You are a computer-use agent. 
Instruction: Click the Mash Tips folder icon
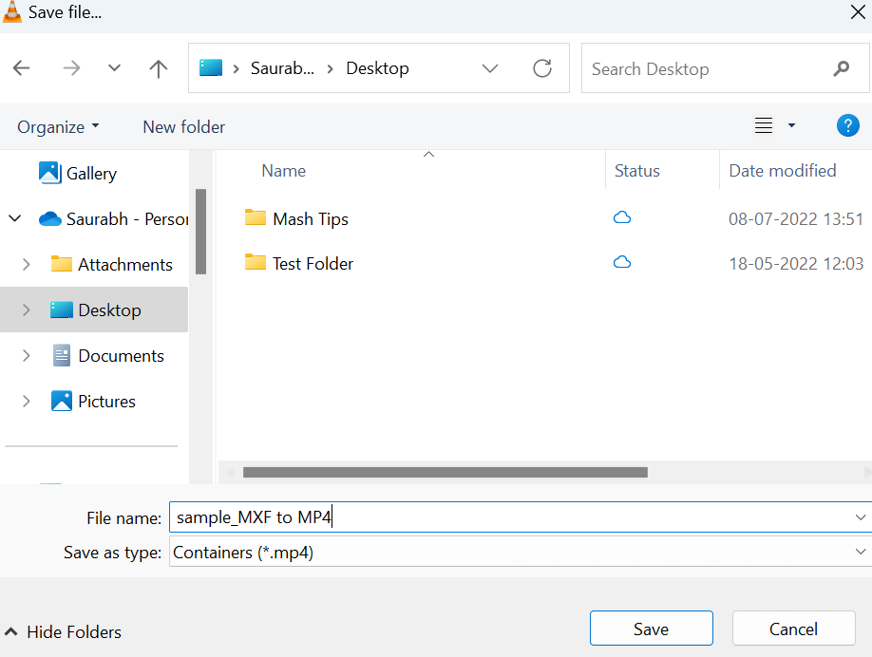[x=256, y=217]
